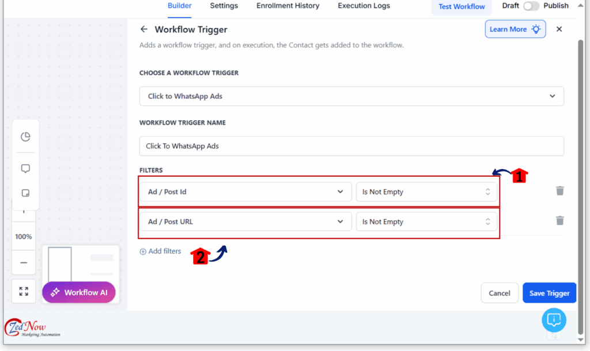The image size is (590, 351).
Task: Open the blue help chat bubble
Action: pyautogui.click(x=554, y=320)
